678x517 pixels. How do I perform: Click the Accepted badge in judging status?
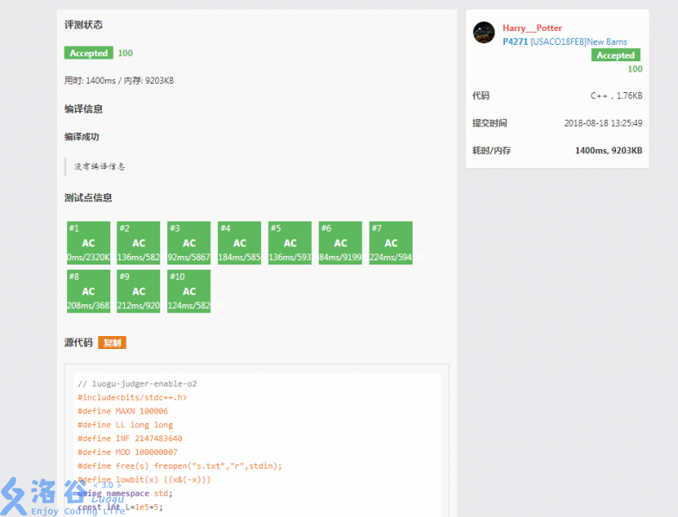[x=89, y=53]
